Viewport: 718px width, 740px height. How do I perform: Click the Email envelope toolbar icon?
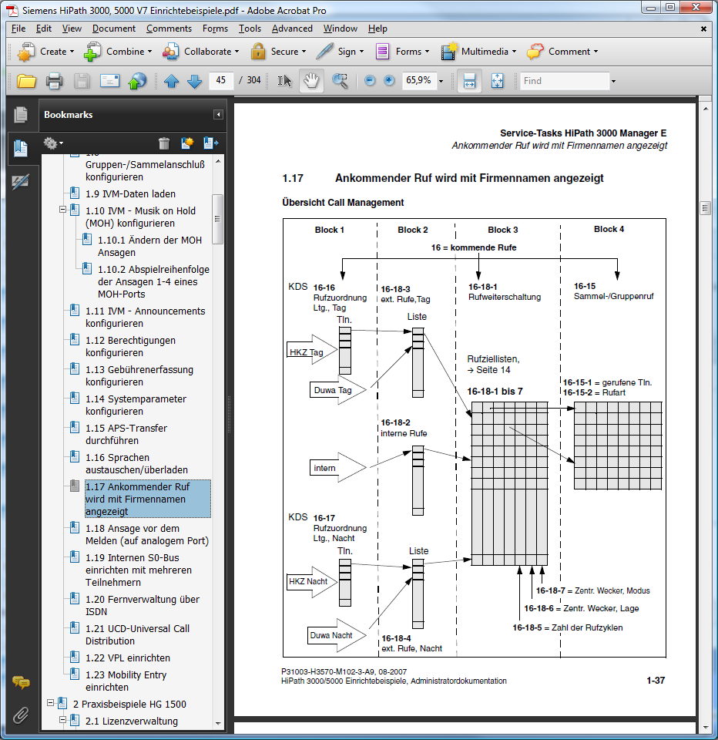tap(109, 81)
